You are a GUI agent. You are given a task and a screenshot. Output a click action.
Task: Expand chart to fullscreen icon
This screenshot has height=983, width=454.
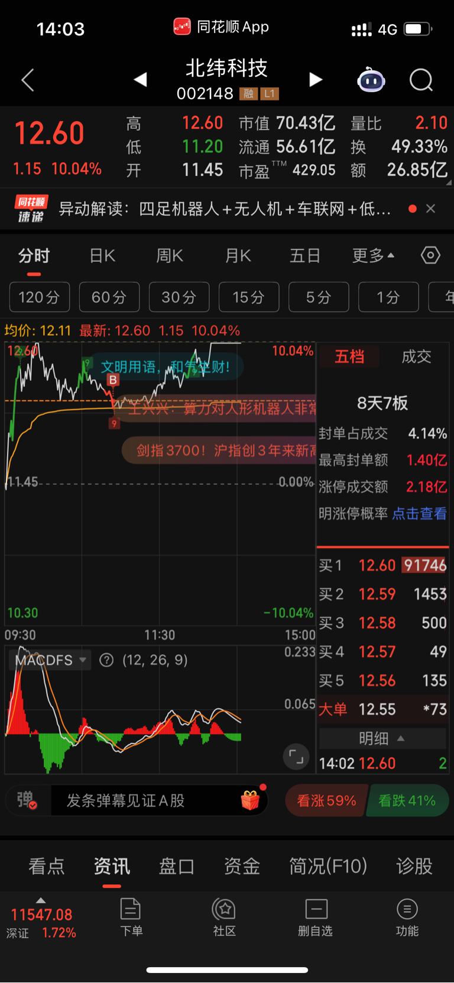pos(296,757)
